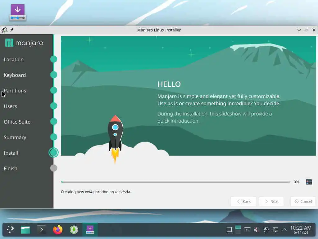Cancel the installation

[x=303, y=201]
